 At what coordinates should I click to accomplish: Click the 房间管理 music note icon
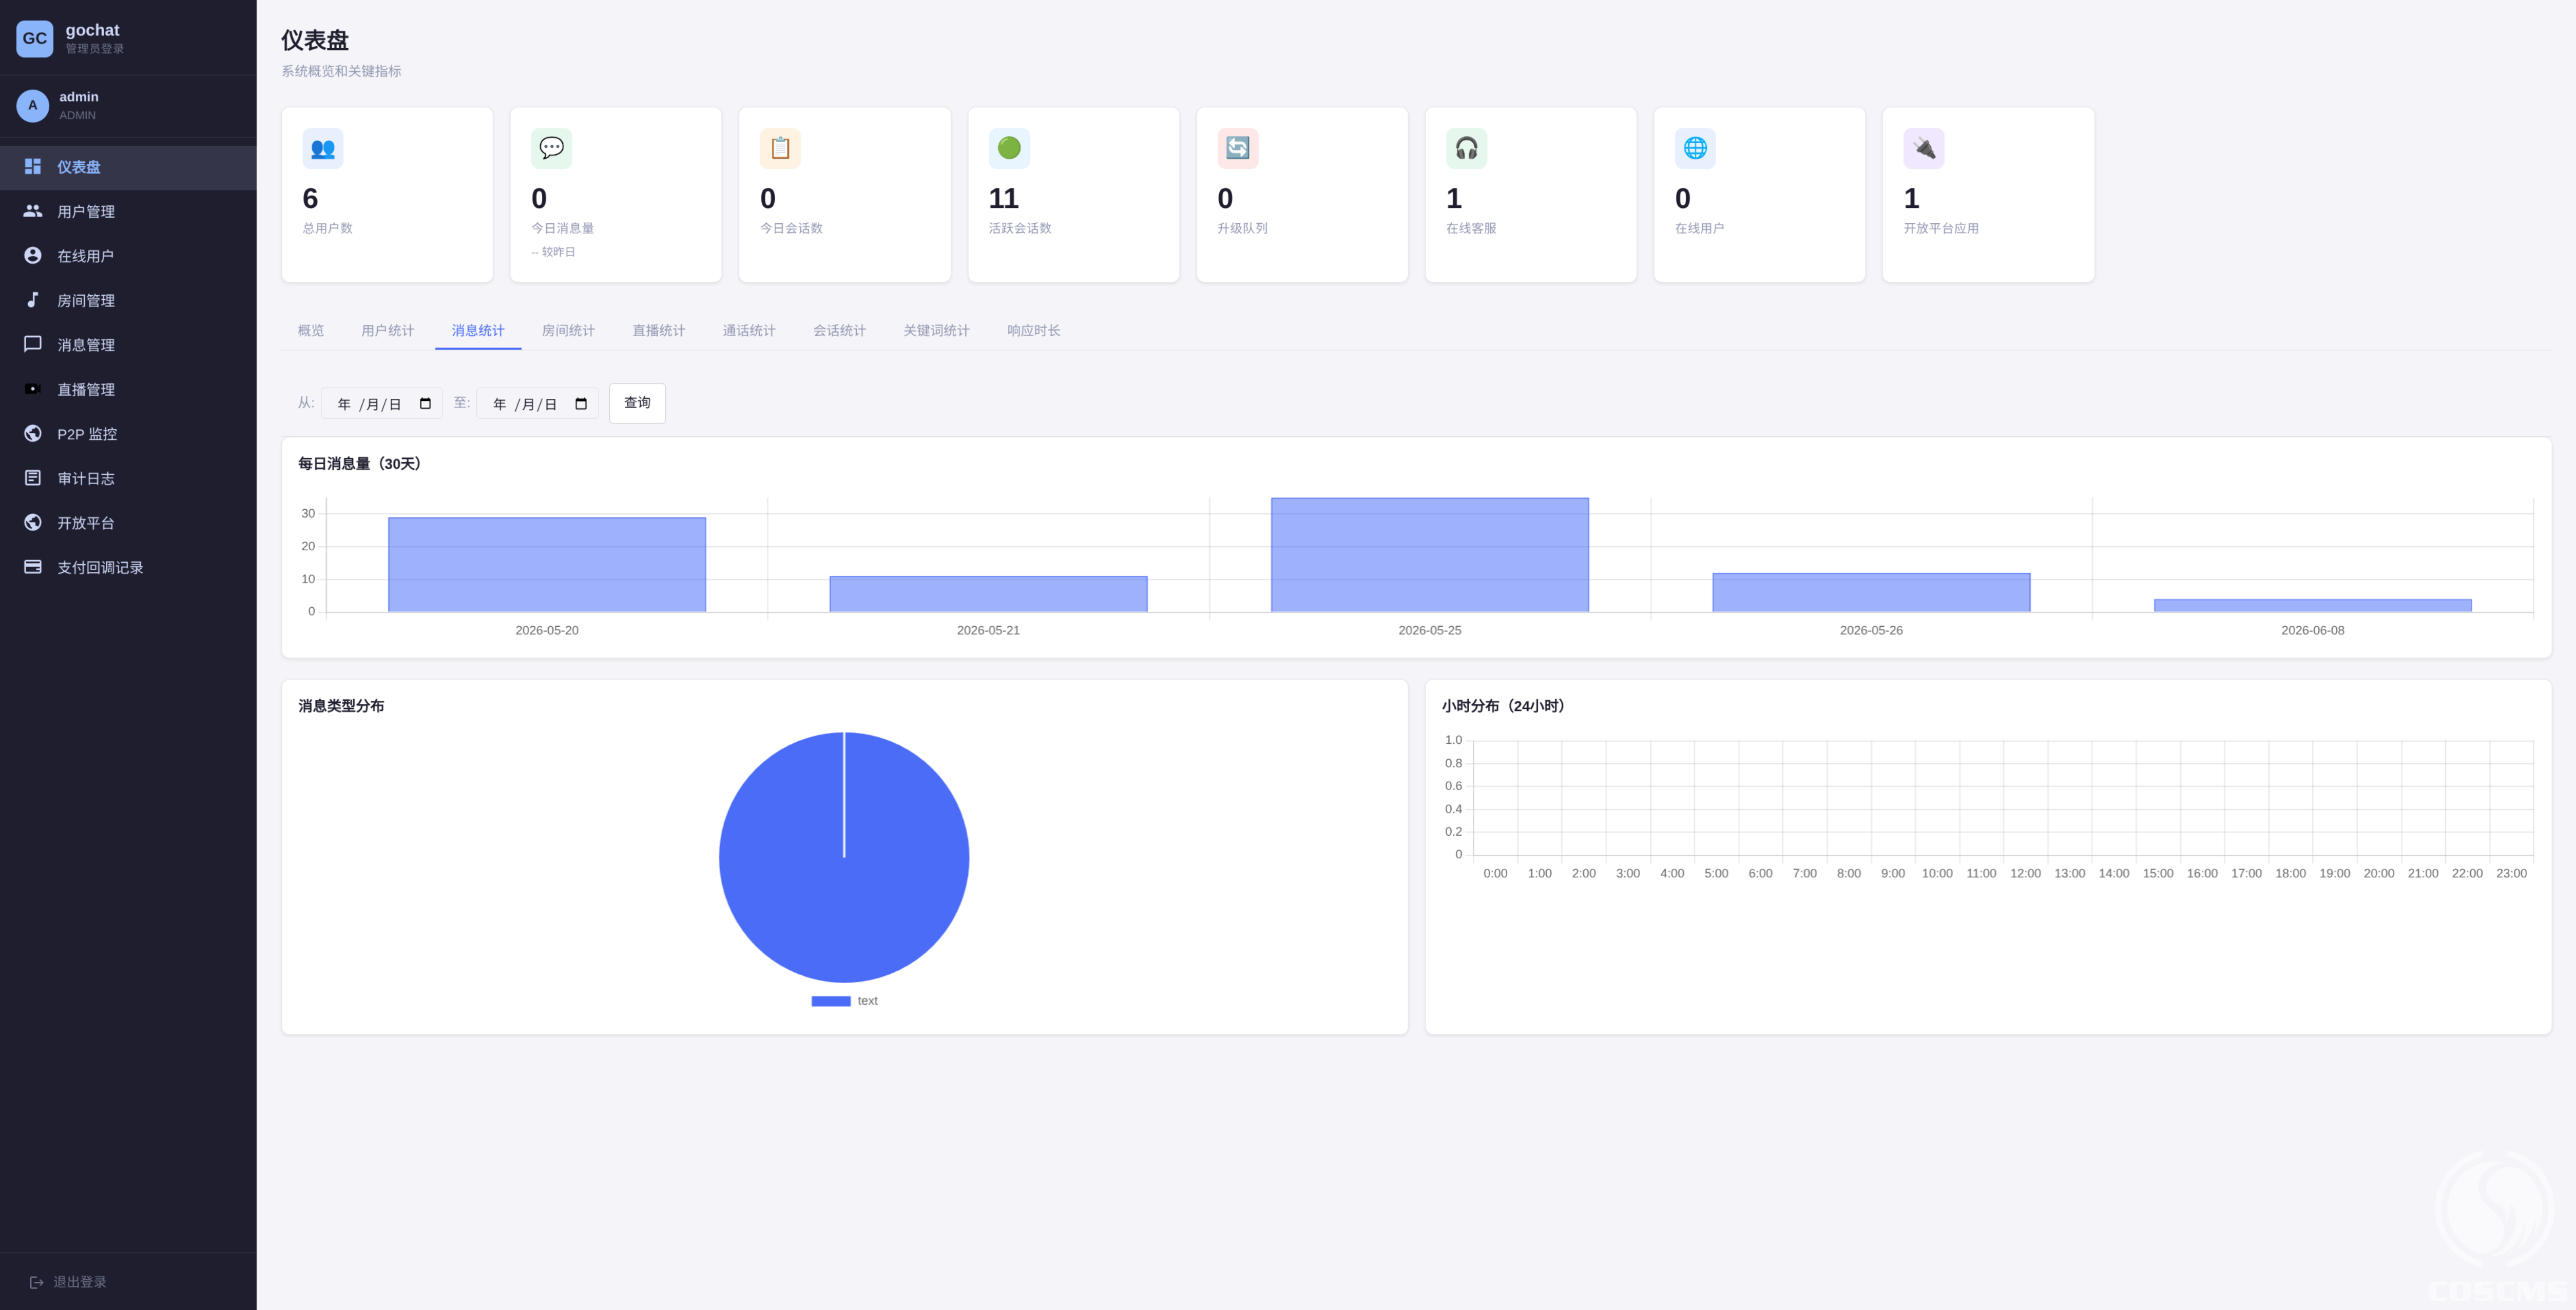pos(33,300)
